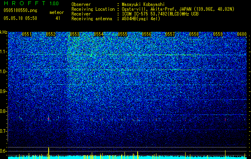Click the antenna text A504HB(yagi 4el)
This screenshot has width=251, height=159.
141,19
